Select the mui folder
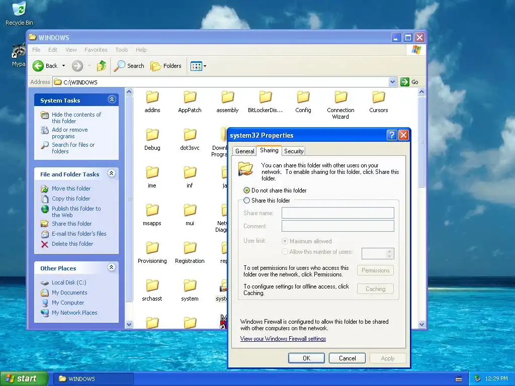This screenshot has height=386, width=515. click(x=190, y=215)
